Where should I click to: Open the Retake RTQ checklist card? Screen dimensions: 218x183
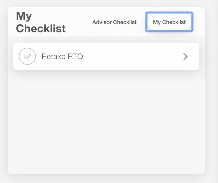point(106,56)
